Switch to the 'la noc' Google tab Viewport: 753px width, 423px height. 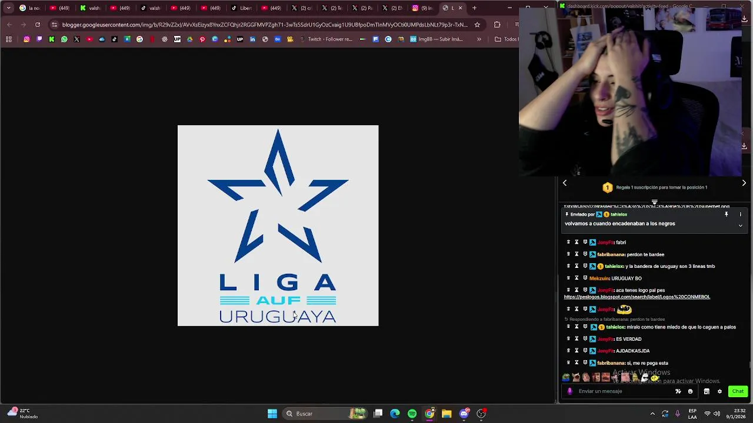[x=29, y=8]
